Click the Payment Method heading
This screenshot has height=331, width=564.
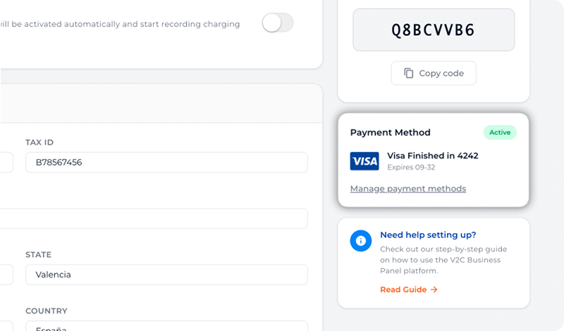coord(390,132)
